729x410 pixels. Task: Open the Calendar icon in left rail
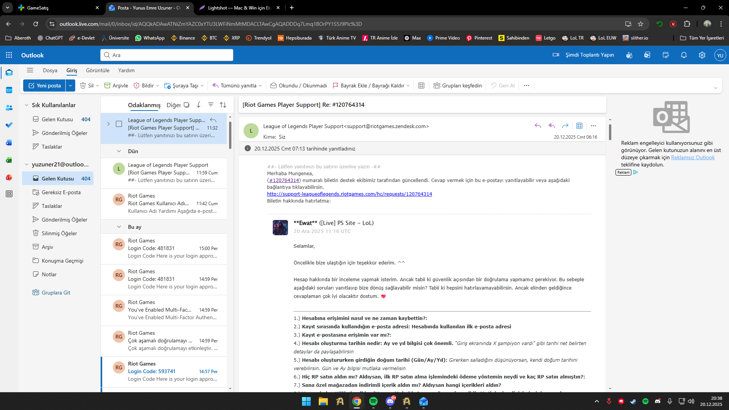9,90
